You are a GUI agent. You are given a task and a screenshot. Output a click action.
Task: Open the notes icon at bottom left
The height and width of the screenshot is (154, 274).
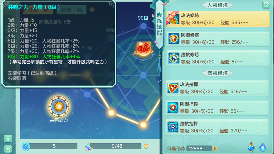click(x=8, y=149)
